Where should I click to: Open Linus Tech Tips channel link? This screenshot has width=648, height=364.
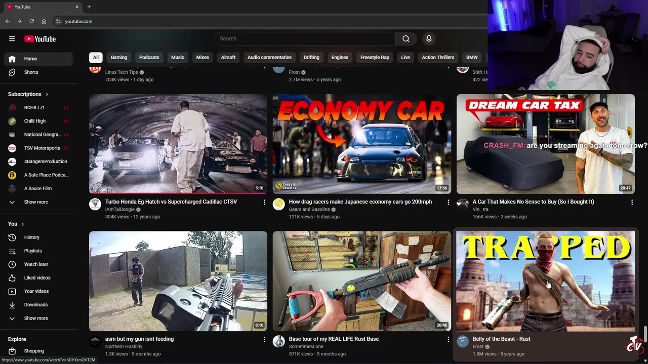point(121,72)
